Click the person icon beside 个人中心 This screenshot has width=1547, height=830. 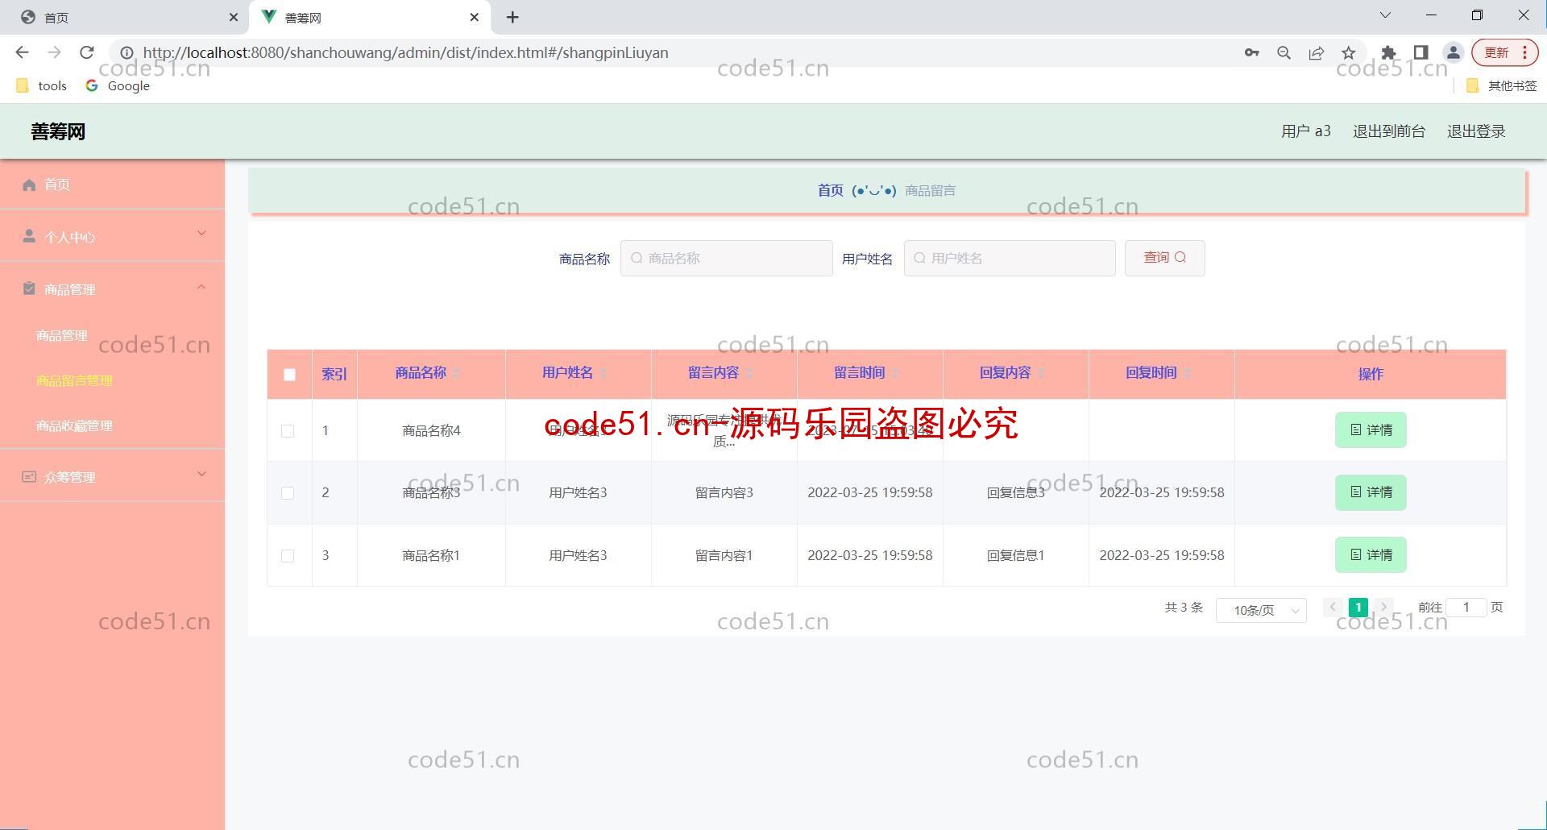[29, 236]
